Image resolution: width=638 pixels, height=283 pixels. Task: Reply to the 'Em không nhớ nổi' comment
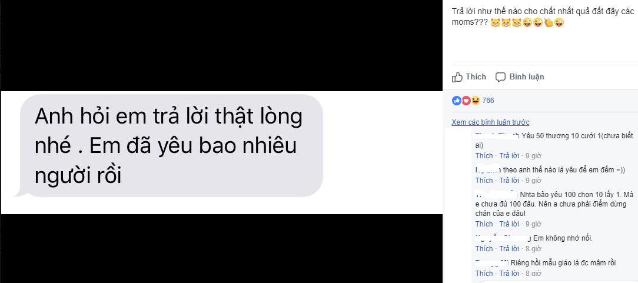510,249
